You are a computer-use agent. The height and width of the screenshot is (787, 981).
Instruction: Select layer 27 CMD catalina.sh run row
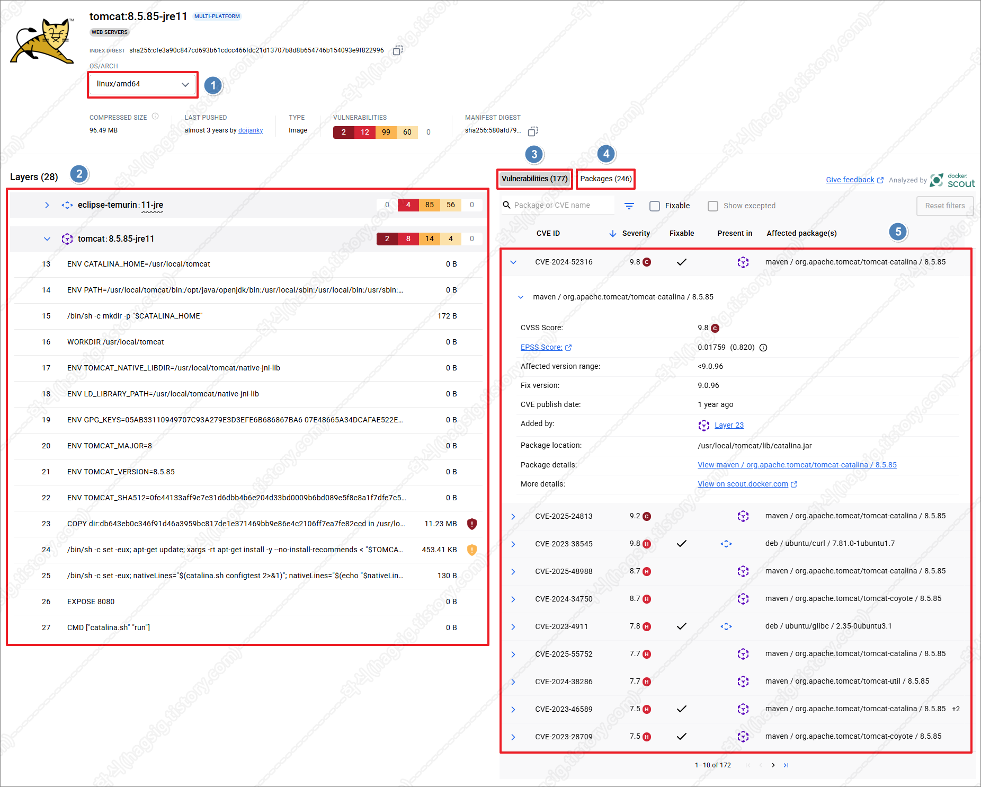point(248,628)
